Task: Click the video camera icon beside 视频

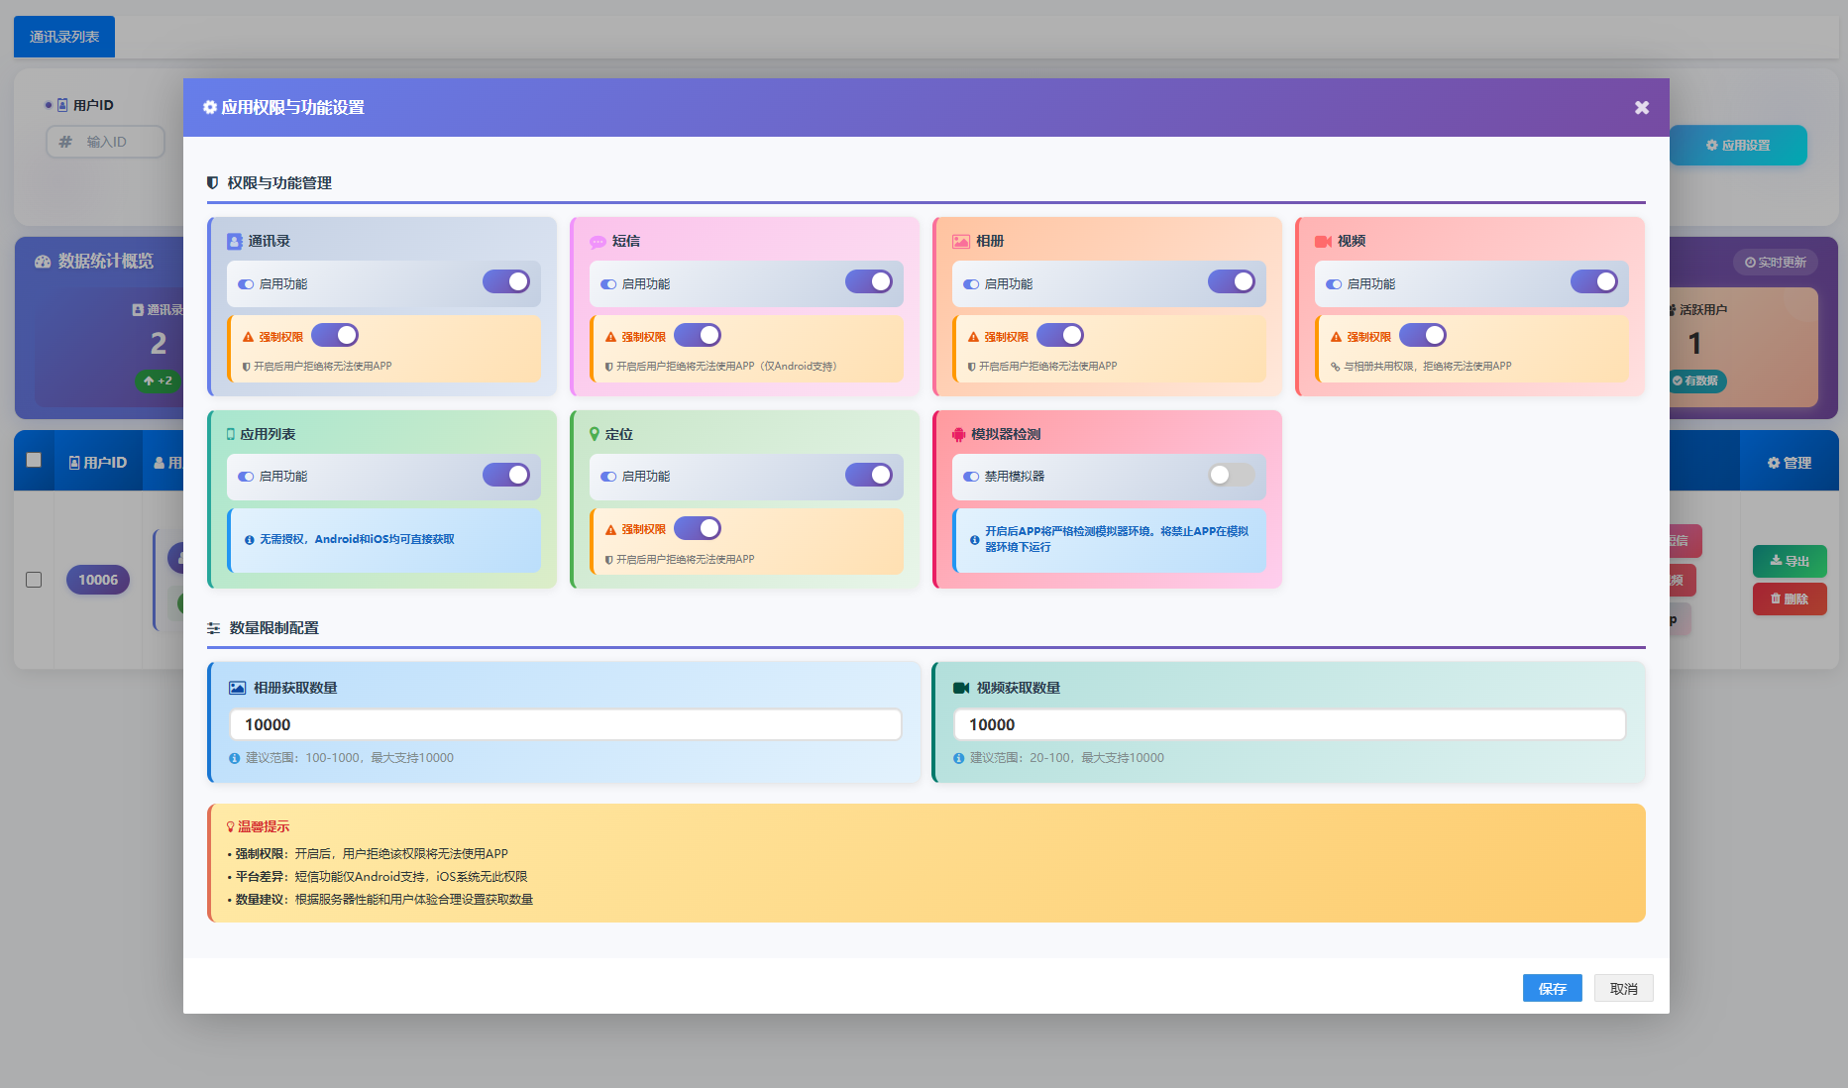Action: (x=1323, y=242)
